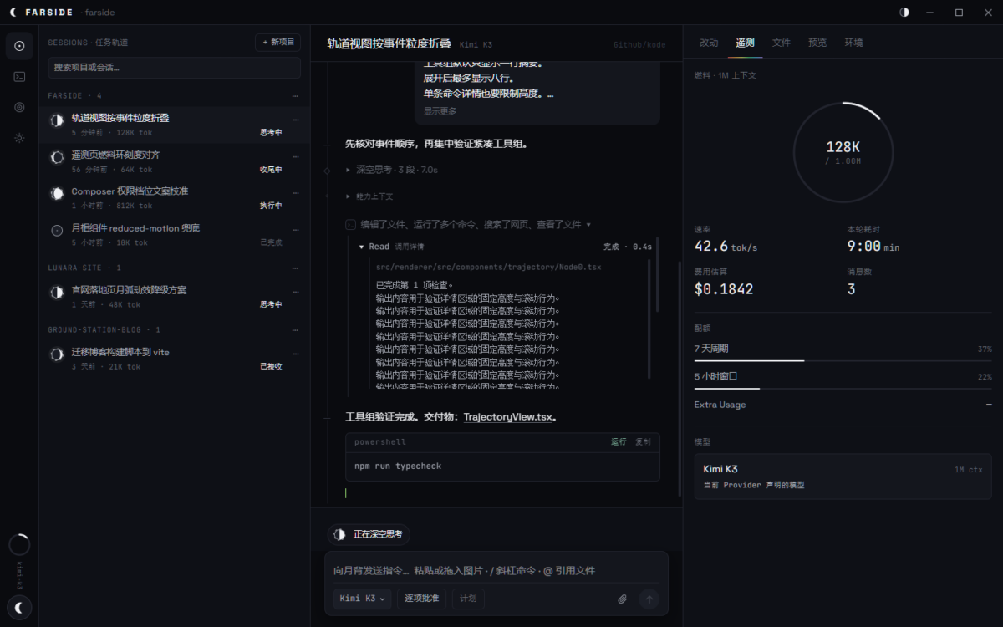Click the $0.1842 cost estimate value
1003x627 pixels.
pos(724,289)
